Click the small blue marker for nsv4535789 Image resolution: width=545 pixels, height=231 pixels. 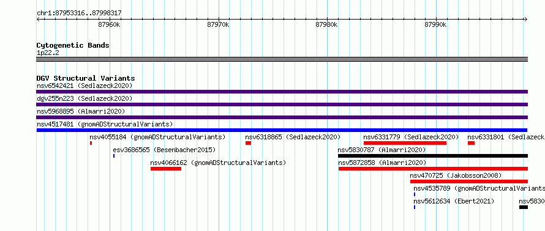[415, 194]
